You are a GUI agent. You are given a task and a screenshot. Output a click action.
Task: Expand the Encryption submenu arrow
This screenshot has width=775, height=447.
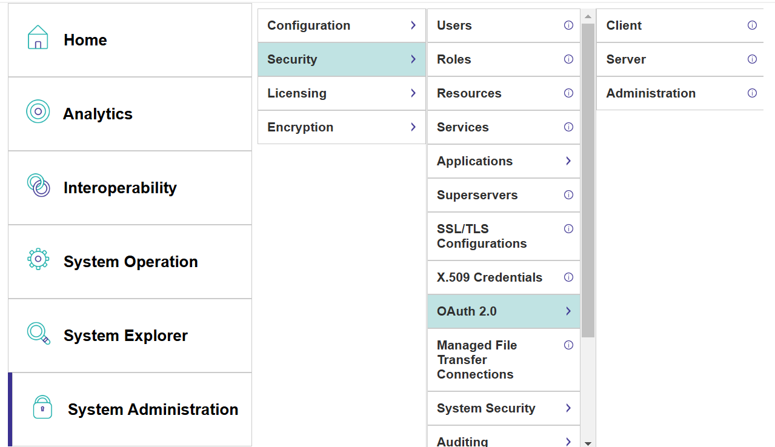(413, 127)
